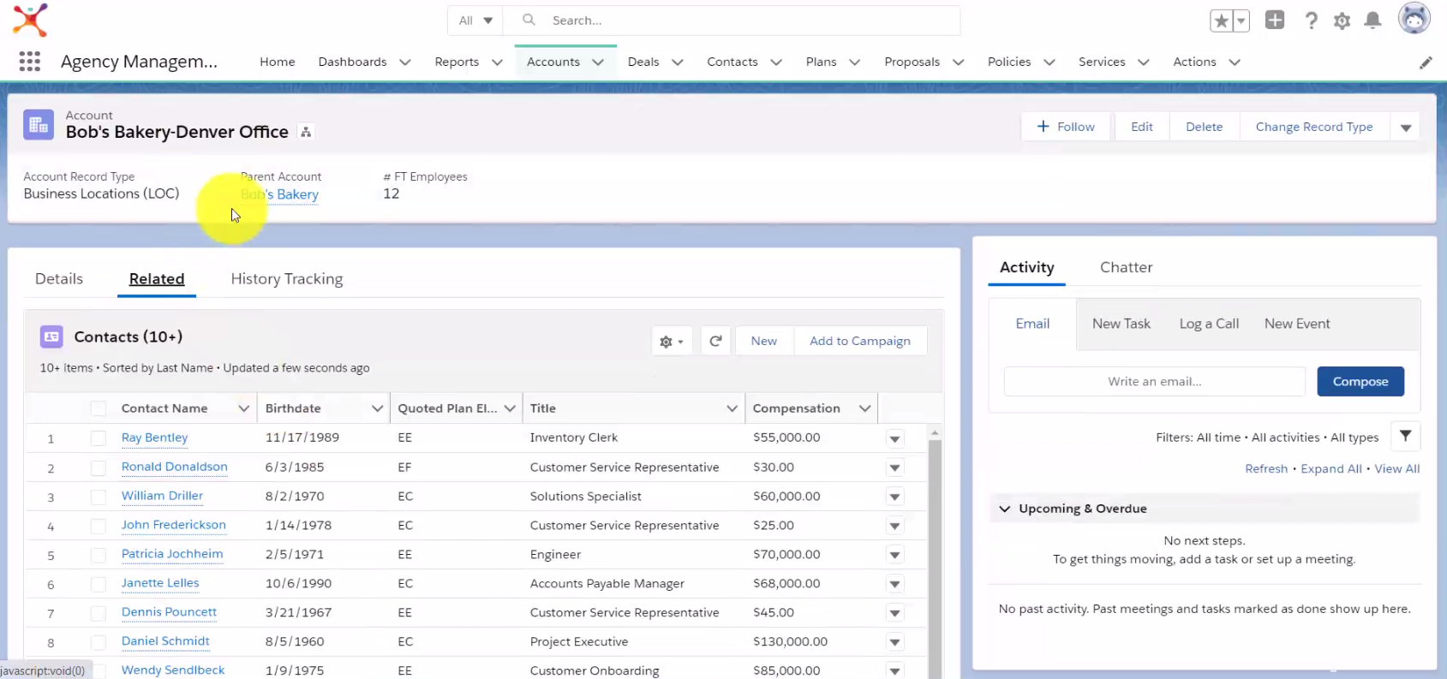Click Add to Campaign button
Image resolution: width=1447 pixels, height=679 pixels.
point(860,341)
